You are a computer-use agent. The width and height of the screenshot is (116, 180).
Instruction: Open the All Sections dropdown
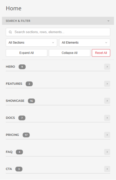pyautogui.click(x=31, y=42)
